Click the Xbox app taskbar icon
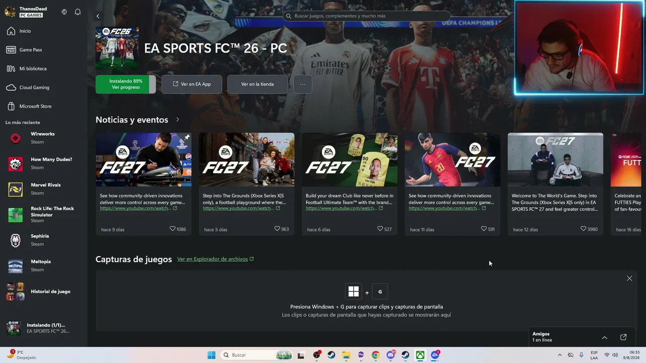The width and height of the screenshot is (646, 363). point(420,355)
